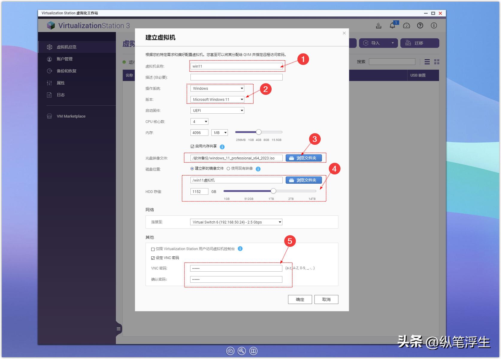The image size is (501, 359).
Task: Click the info icon in the header
Action: 433,25
